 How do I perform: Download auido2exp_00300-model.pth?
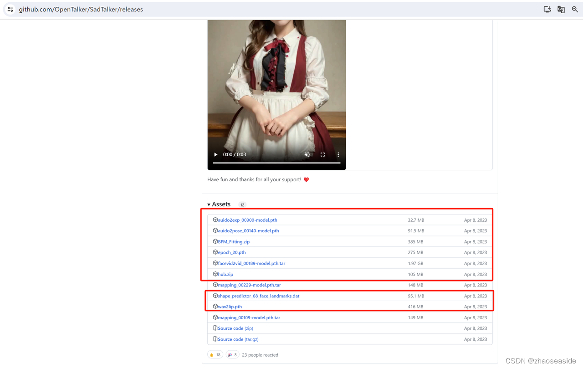pos(247,220)
